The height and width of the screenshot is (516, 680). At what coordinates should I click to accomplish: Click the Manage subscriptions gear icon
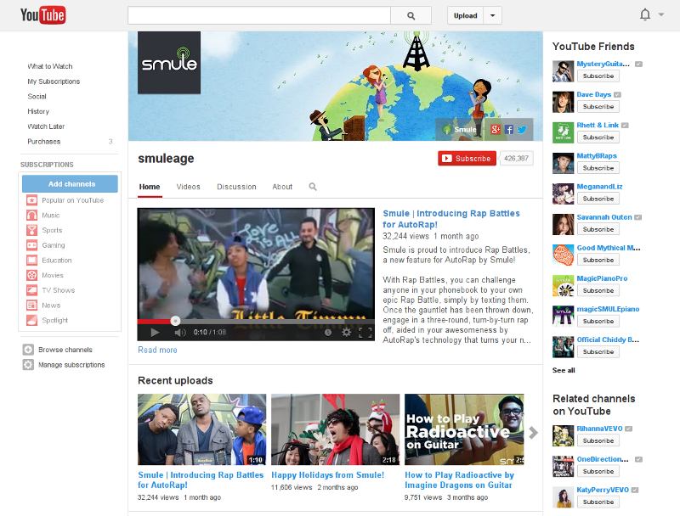28,364
